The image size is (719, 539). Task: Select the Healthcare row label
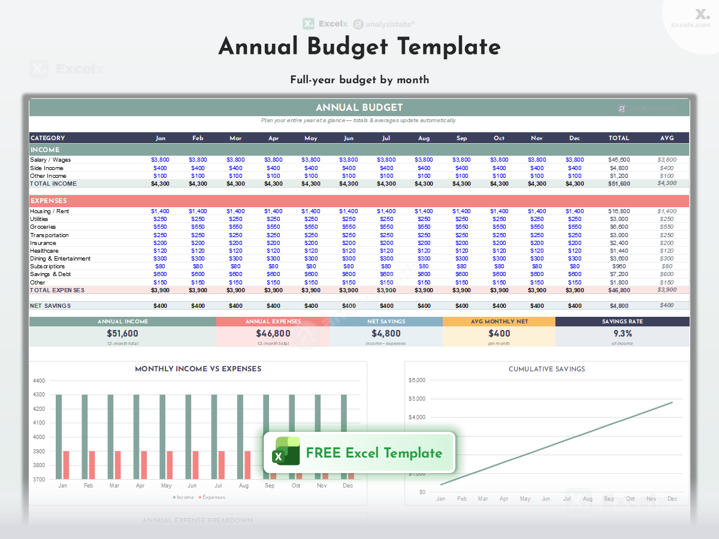pos(44,251)
